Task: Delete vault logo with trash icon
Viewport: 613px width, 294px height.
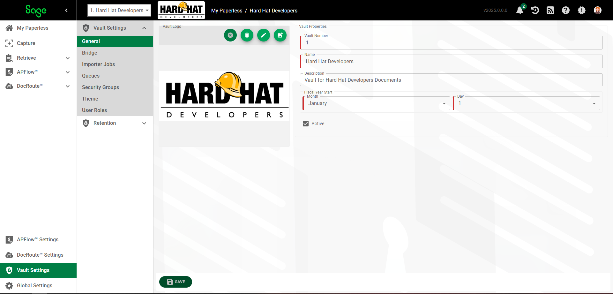Action: (247, 35)
